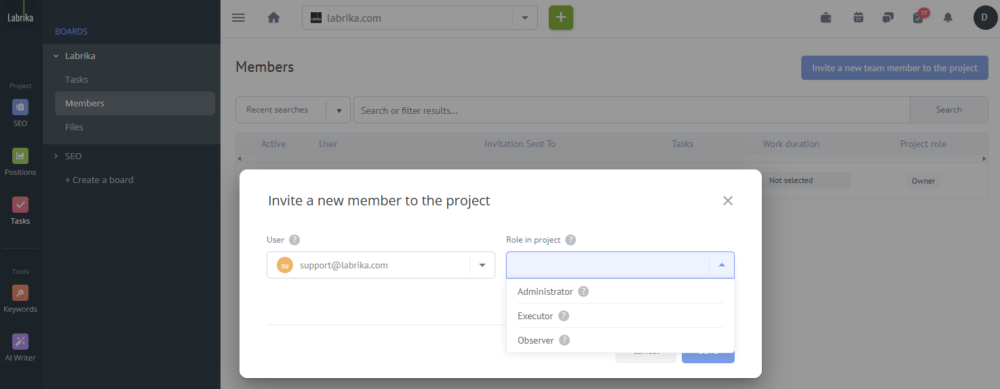Open the User selection dropdown arrow

[482, 265]
